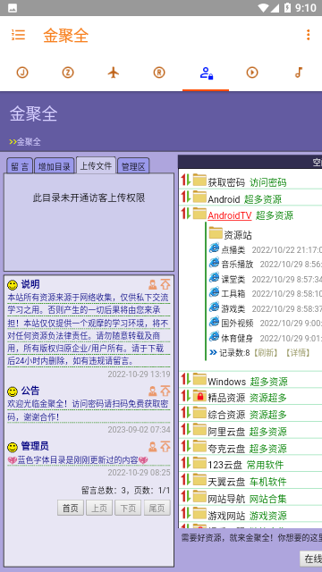This screenshot has width=322, height=572.
Task: Click IE icon beside 工具箱
Action: tap(215, 292)
